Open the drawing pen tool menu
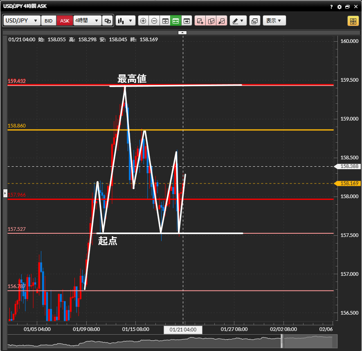Screen dimensions: 362x351 click(238, 21)
